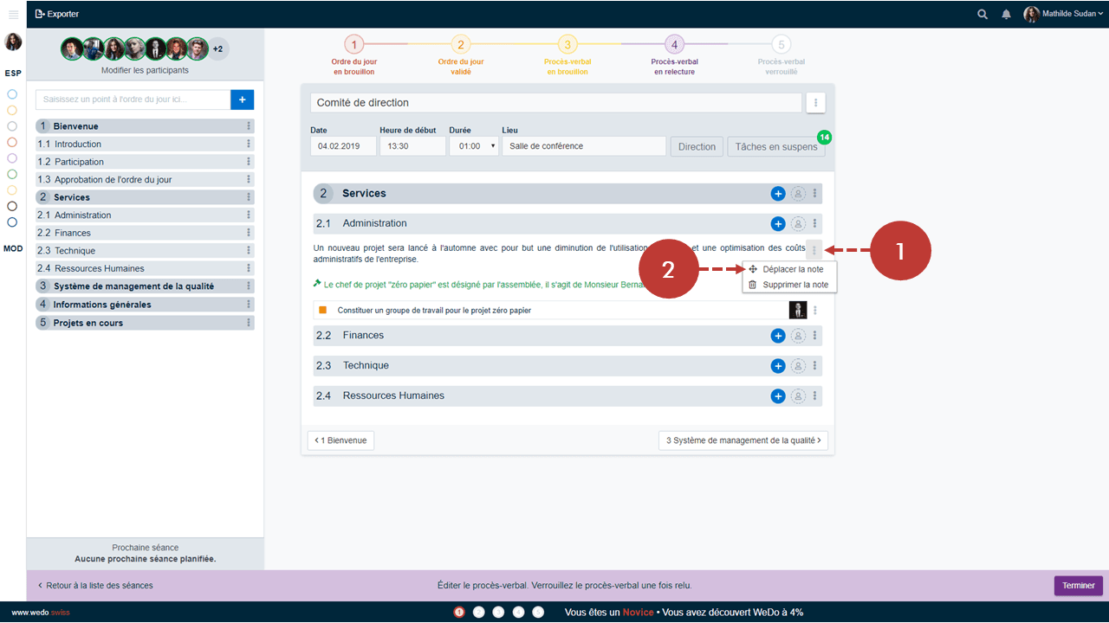Expand the Mathilde Sudan user menu
This screenshot has height=623, width=1109.
[1064, 14]
